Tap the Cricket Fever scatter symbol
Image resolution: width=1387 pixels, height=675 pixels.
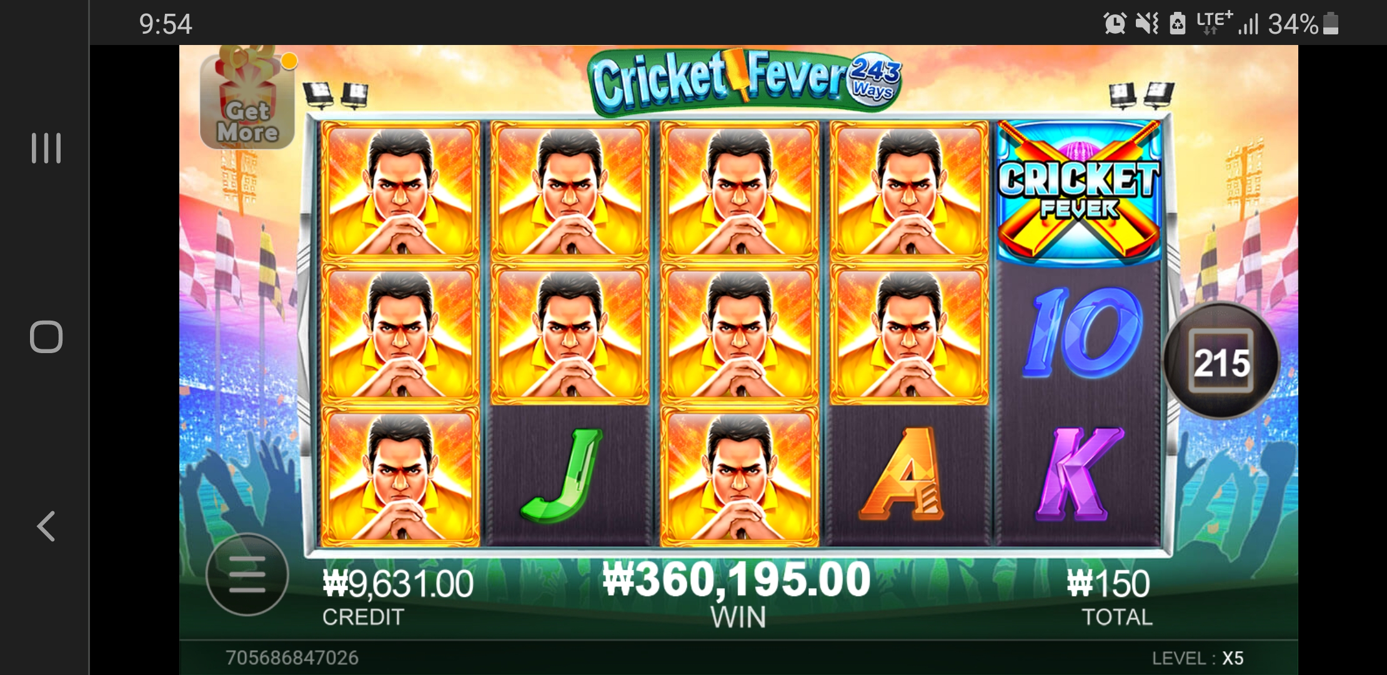pyautogui.click(x=1078, y=192)
